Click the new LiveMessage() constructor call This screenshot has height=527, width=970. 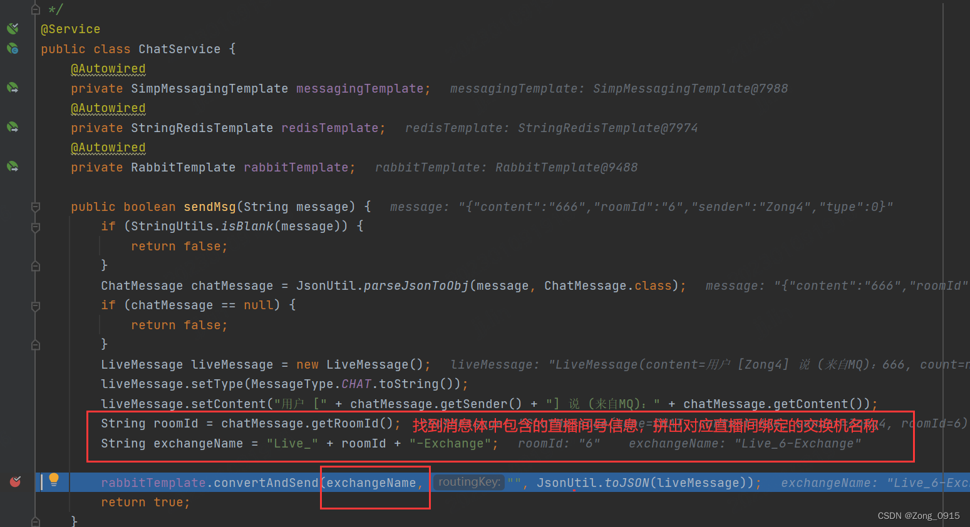click(360, 364)
